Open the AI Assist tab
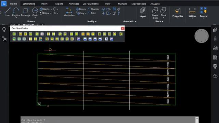 tap(155, 4)
